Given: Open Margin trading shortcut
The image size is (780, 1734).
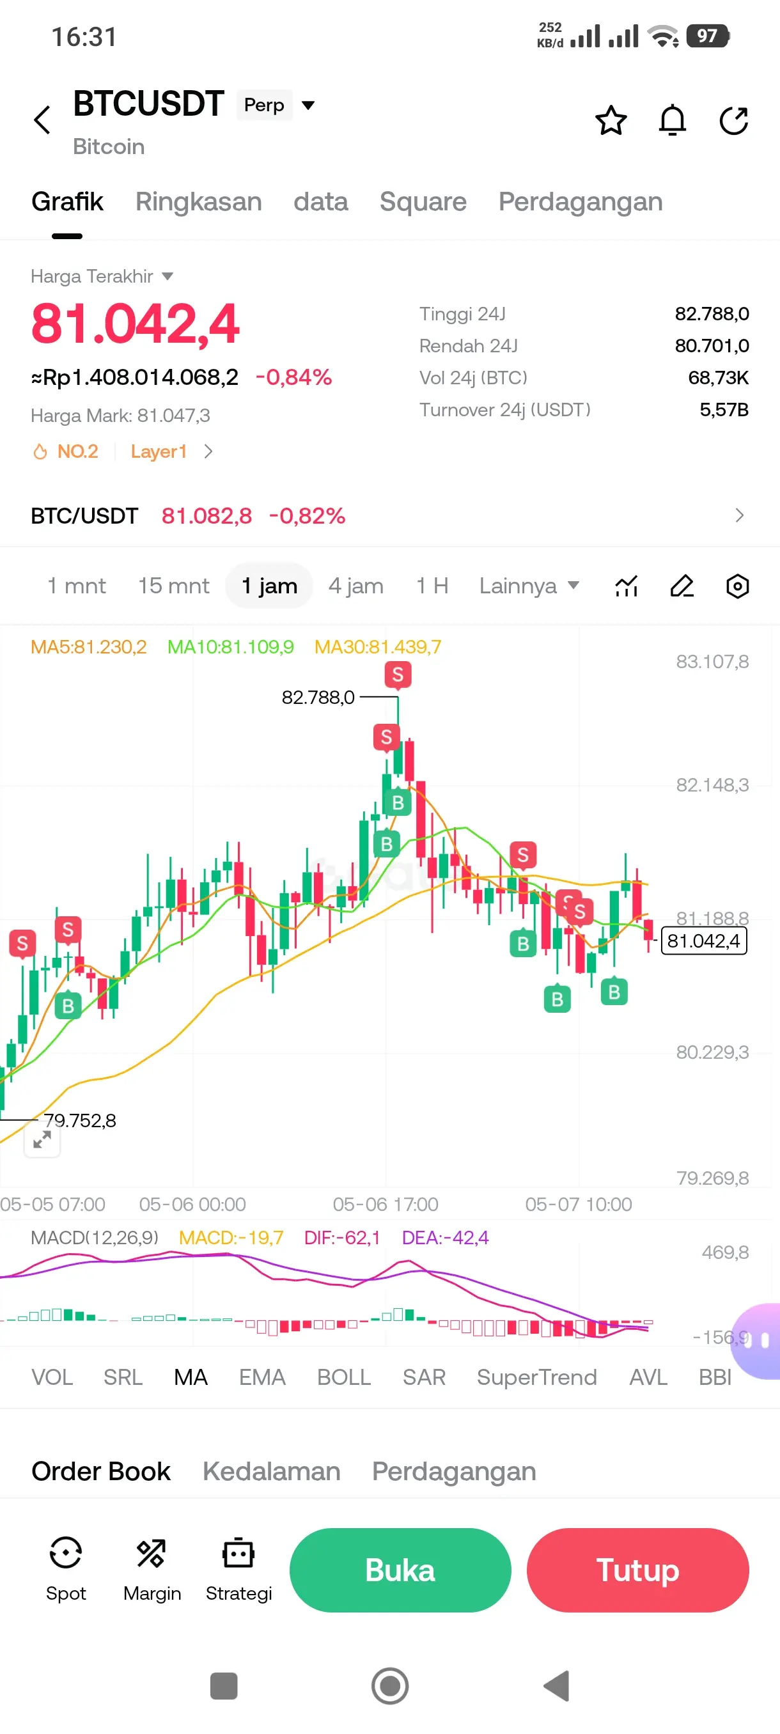Looking at the screenshot, I should click(152, 1570).
